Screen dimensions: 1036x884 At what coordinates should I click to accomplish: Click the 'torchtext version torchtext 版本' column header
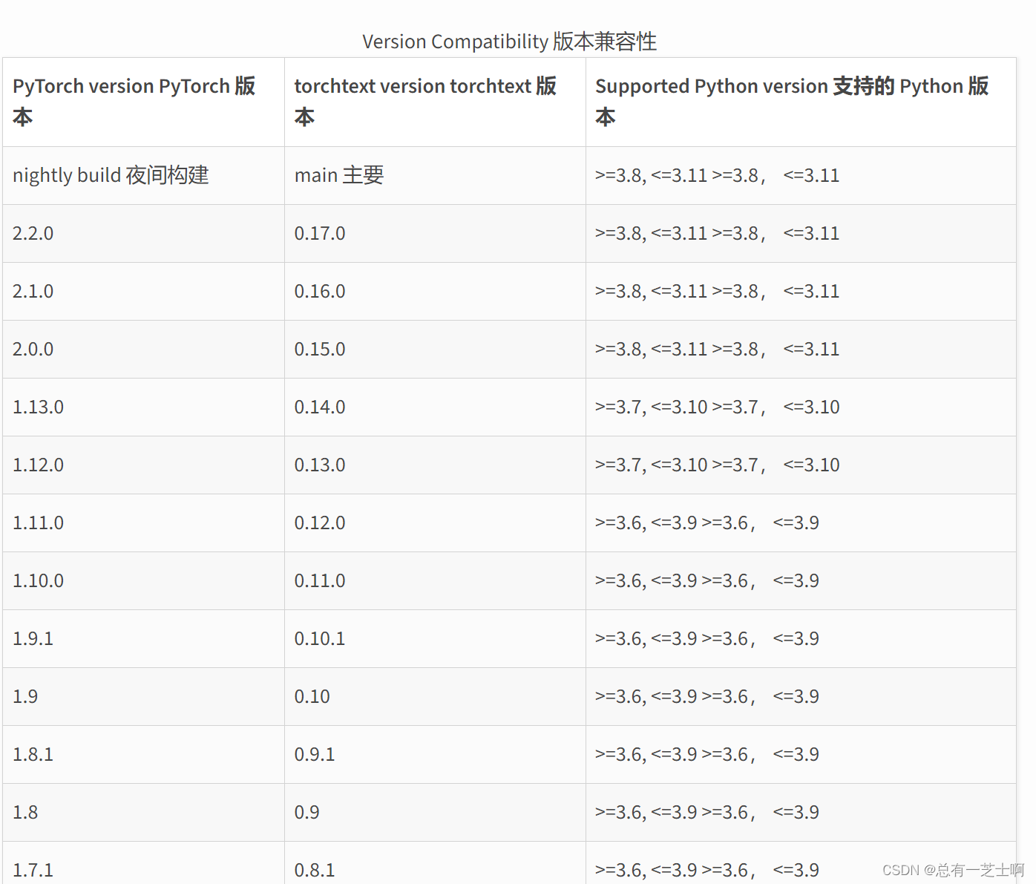[x=435, y=102]
